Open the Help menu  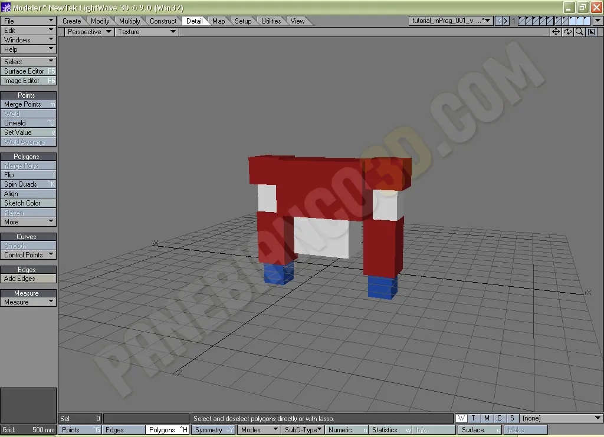click(28, 49)
